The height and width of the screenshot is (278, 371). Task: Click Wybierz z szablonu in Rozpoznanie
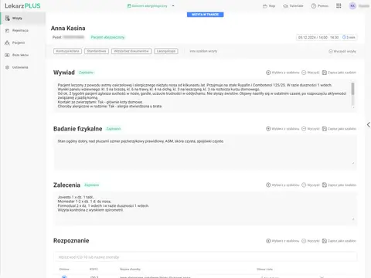tap(283, 241)
